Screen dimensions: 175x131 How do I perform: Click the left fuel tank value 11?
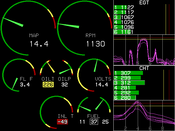point(82,122)
